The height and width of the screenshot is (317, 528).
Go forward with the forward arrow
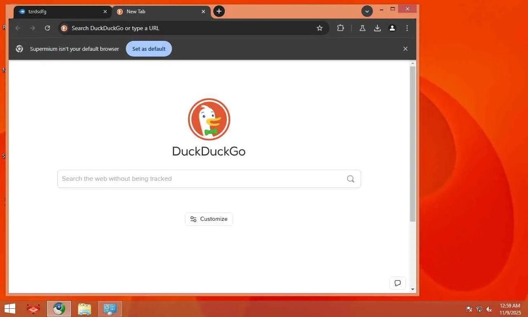(33, 28)
